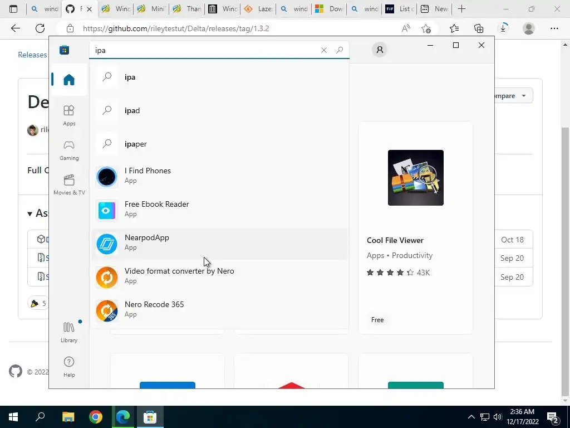Click the taskbar clock and date
This screenshot has width=570, height=428.
pyautogui.click(x=523, y=417)
